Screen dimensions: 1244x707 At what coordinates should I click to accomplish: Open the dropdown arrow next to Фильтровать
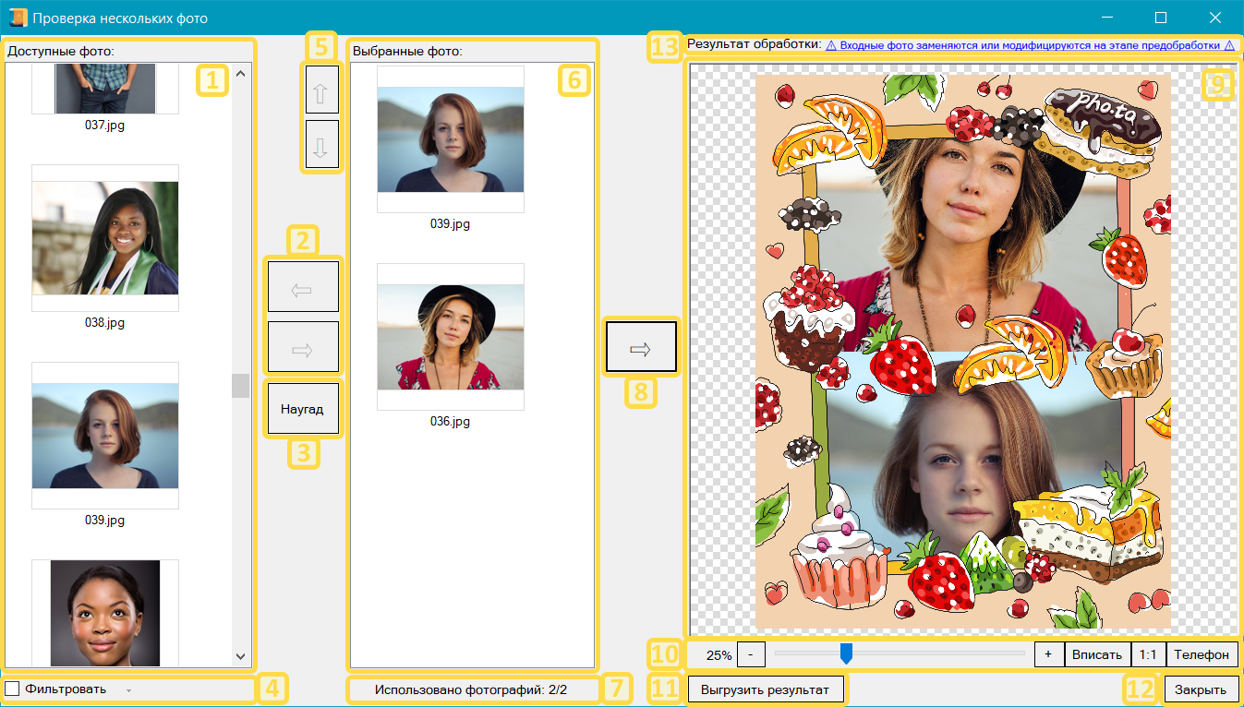[x=128, y=689]
